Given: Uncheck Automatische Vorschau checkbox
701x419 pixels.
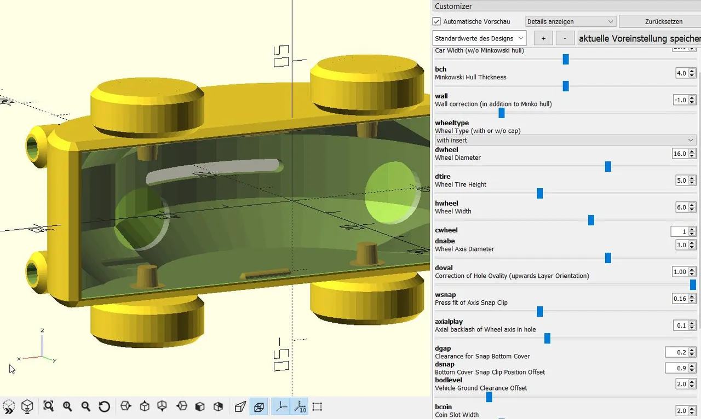Looking at the screenshot, I should pos(436,21).
